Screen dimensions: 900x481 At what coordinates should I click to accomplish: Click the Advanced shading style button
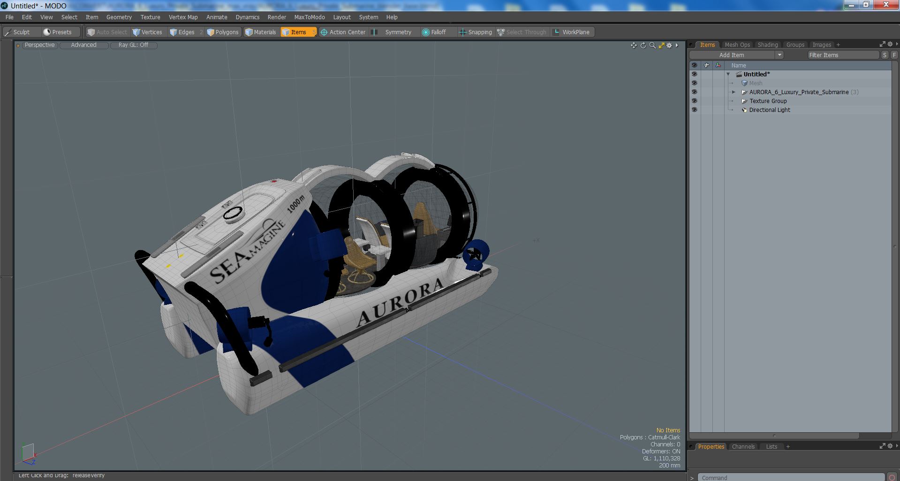84,45
